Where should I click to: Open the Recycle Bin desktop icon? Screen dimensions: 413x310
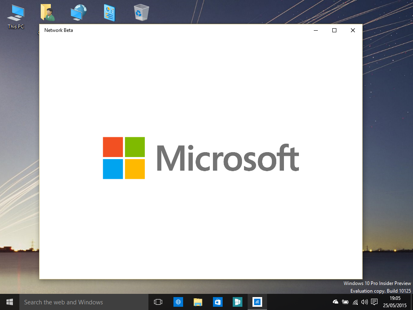click(x=142, y=13)
